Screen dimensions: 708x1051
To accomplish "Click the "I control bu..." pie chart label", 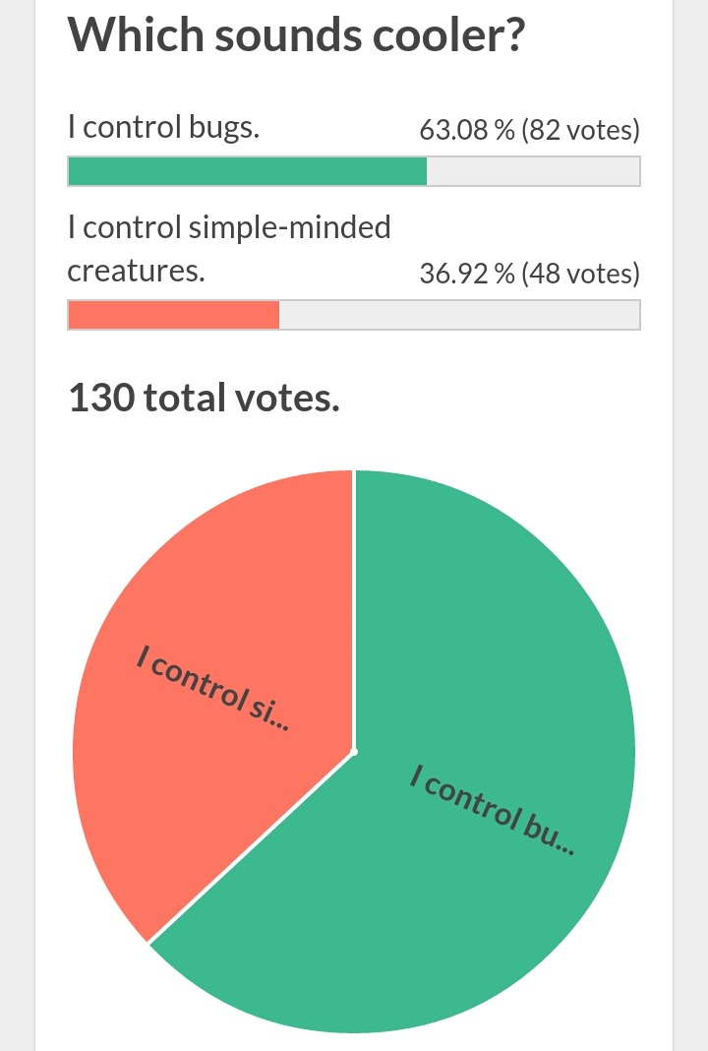I will coord(493,809).
